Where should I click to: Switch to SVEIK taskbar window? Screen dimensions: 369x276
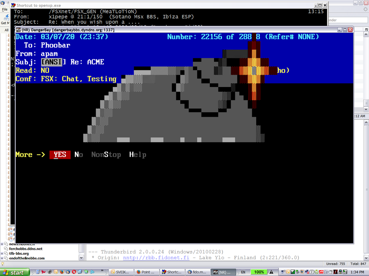click(121, 272)
